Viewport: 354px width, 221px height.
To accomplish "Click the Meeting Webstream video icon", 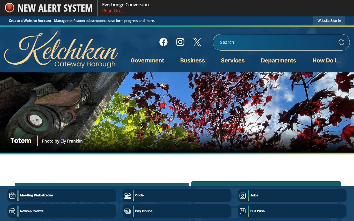I will [12, 196].
